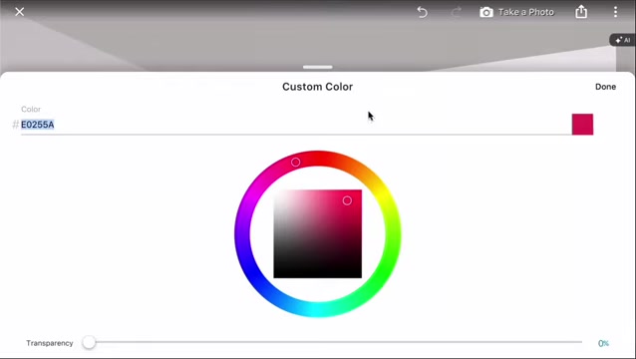
Task: Click the panel drag handle bar
Action: (x=318, y=67)
